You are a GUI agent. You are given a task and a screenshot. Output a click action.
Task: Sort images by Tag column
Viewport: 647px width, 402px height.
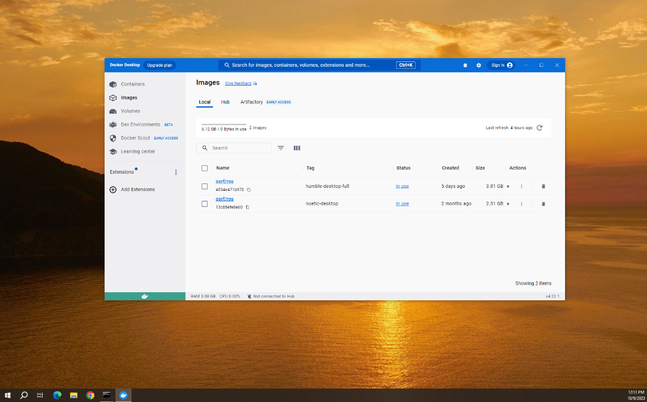pyautogui.click(x=311, y=168)
